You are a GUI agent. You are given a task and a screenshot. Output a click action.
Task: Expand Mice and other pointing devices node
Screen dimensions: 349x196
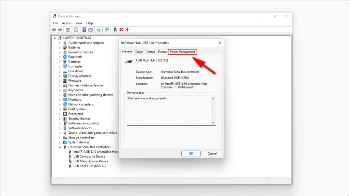click(60, 95)
